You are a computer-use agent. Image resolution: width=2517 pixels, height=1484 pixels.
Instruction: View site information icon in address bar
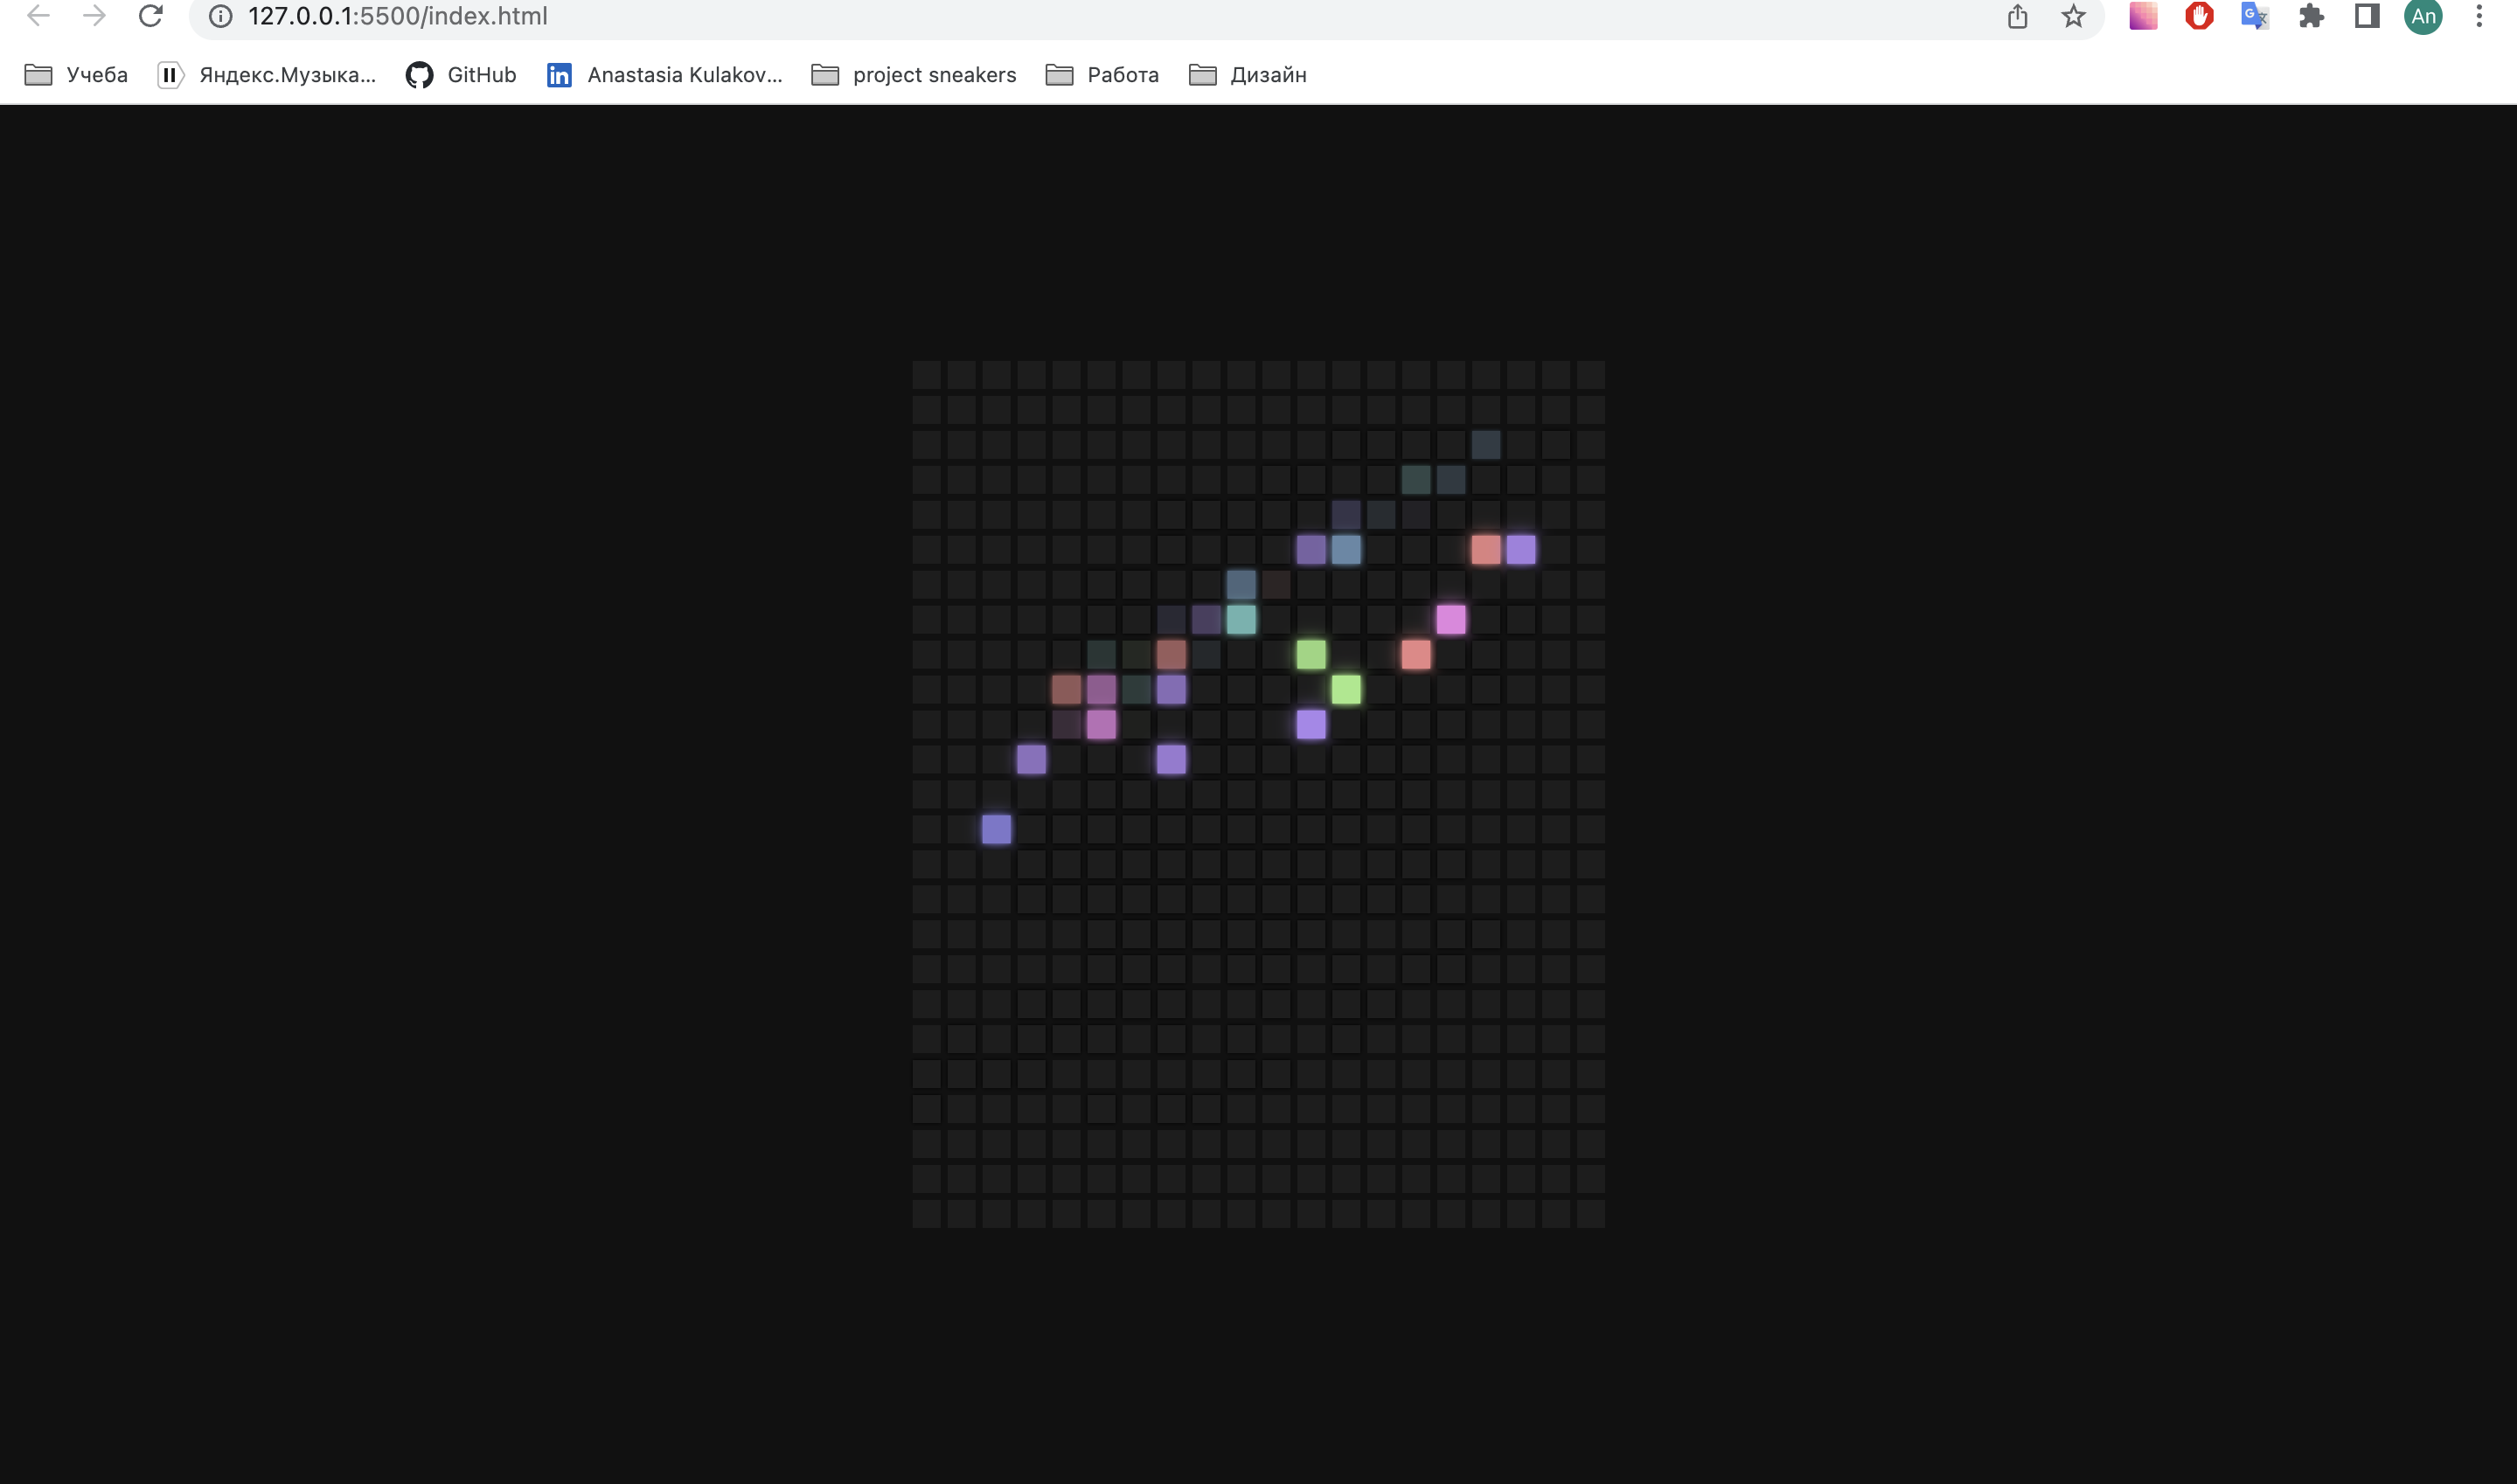(220, 17)
